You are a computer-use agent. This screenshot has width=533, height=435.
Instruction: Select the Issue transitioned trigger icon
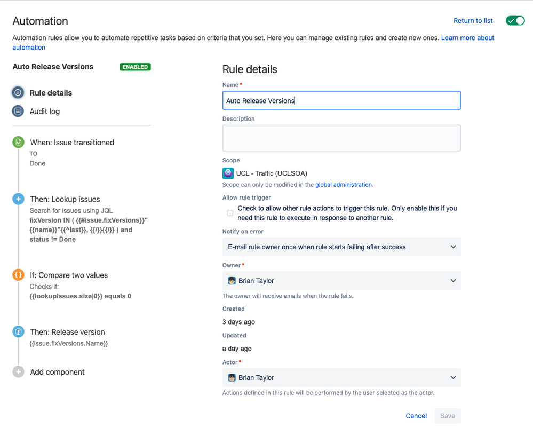(x=18, y=142)
